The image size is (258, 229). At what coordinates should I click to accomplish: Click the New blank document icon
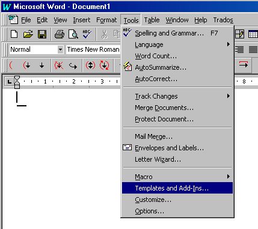(14, 34)
